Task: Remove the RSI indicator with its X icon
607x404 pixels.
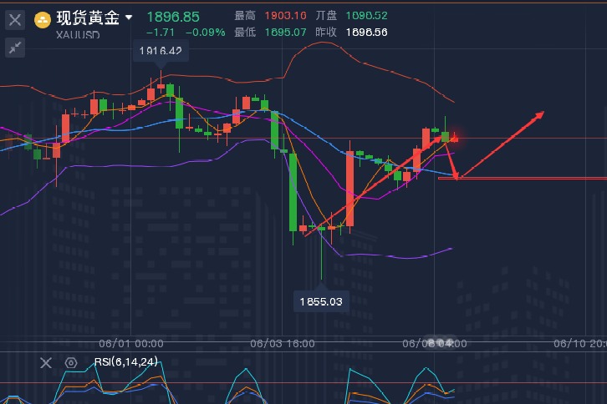Action: click(46, 362)
